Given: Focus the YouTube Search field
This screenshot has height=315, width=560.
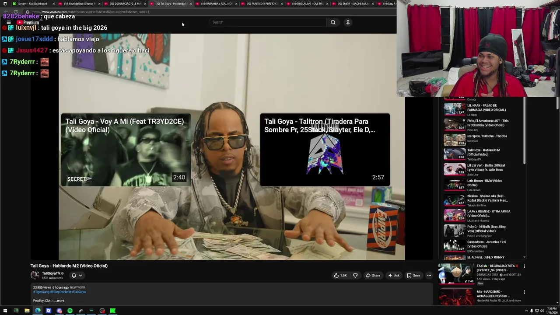Looking at the screenshot, I should coord(268,22).
